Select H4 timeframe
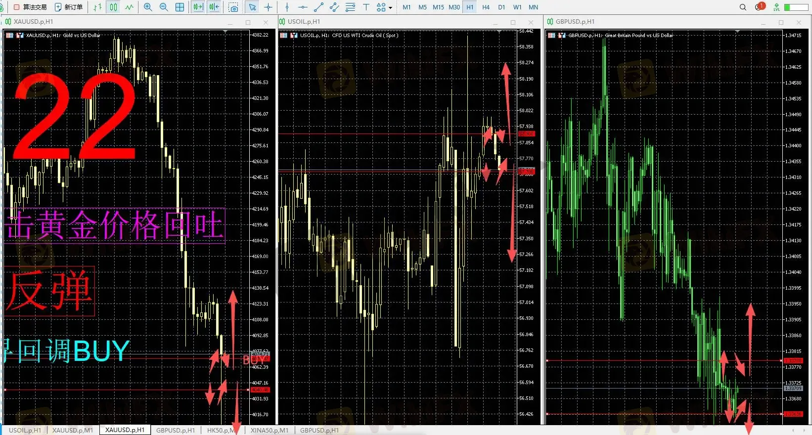The width and height of the screenshot is (812, 435). 486,7
